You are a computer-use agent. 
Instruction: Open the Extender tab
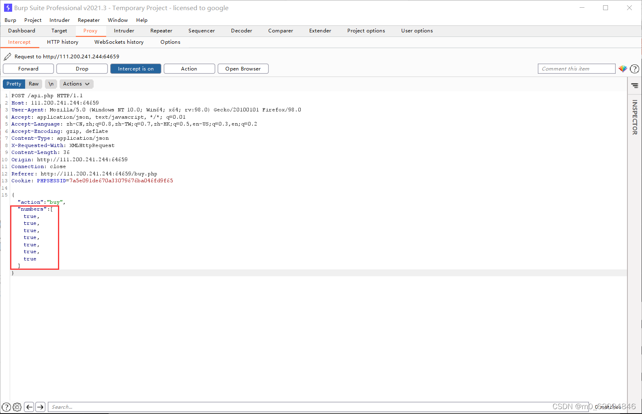[320, 31]
